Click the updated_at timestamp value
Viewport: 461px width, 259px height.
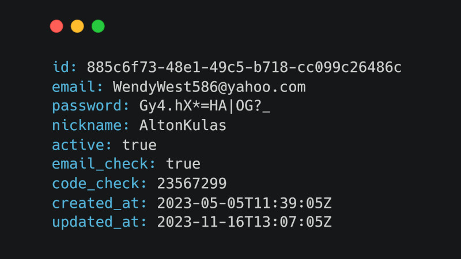(244, 222)
